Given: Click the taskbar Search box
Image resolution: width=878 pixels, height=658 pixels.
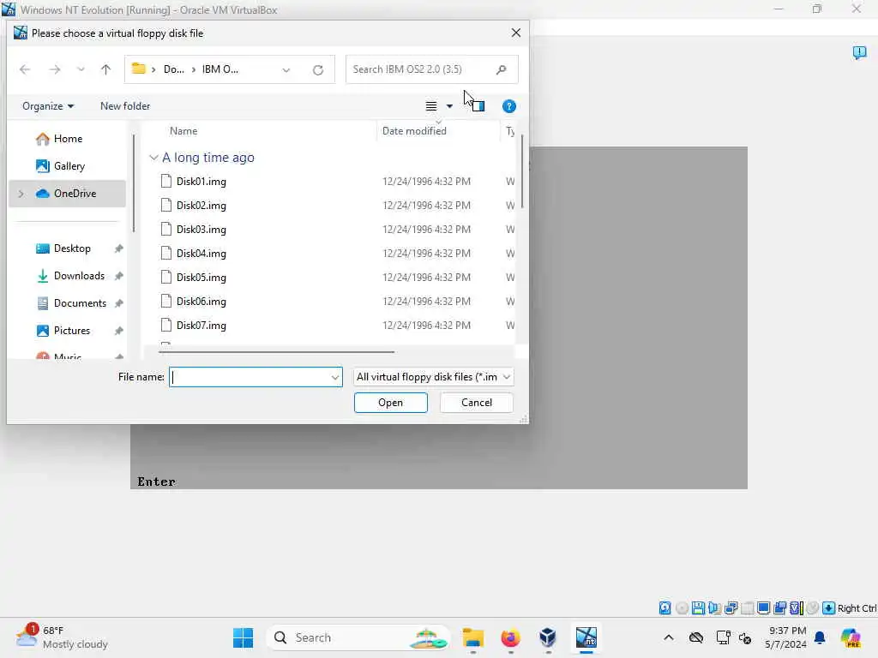Looking at the screenshot, I should (x=358, y=637).
